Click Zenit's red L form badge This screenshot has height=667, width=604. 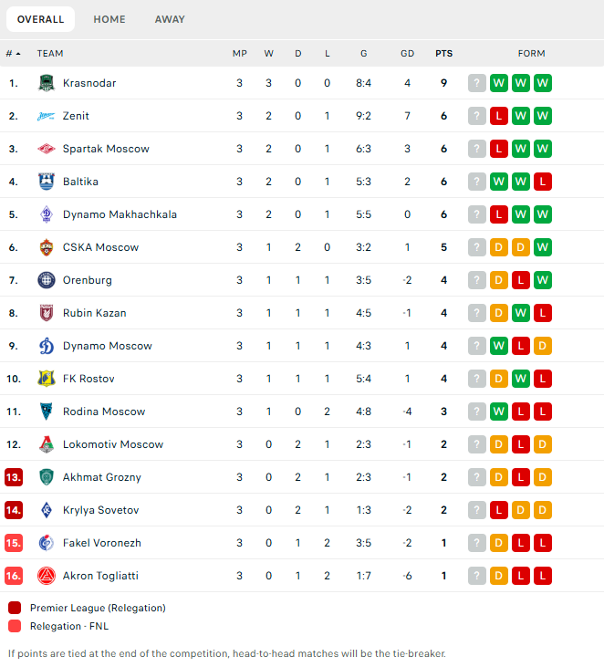[x=499, y=116]
